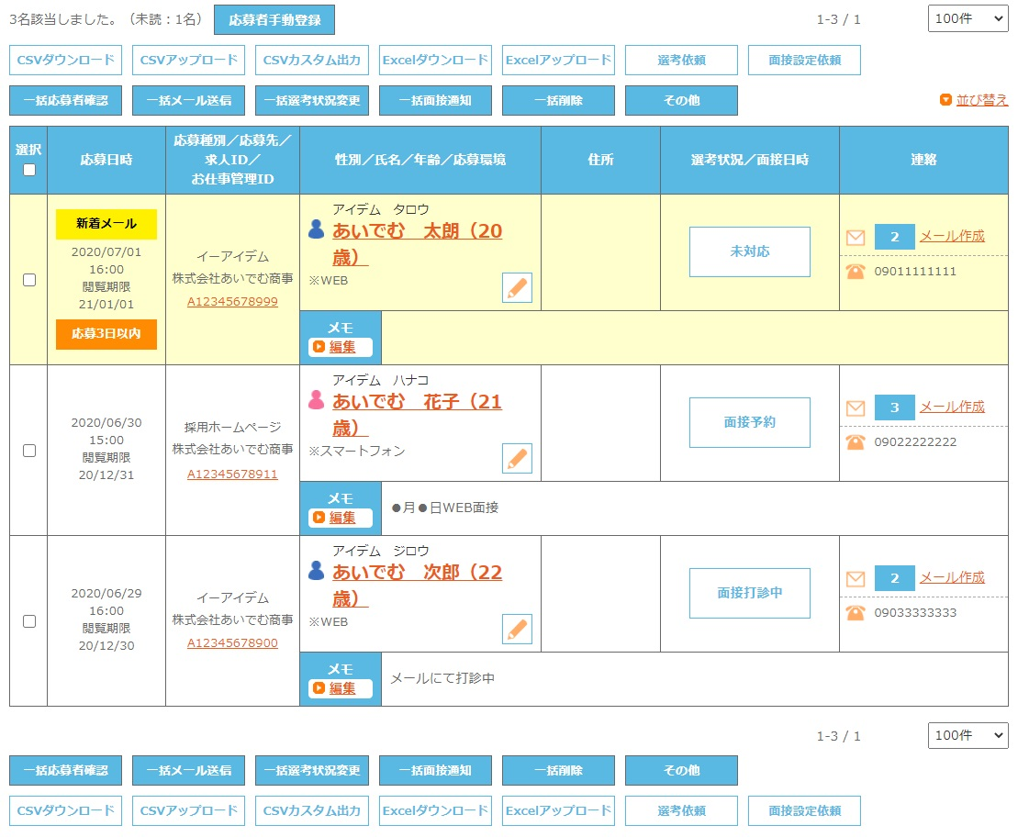This screenshot has height=837, width=1018.
Task: Click envelope mail icon in 太朗's row
Action: (x=856, y=238)
